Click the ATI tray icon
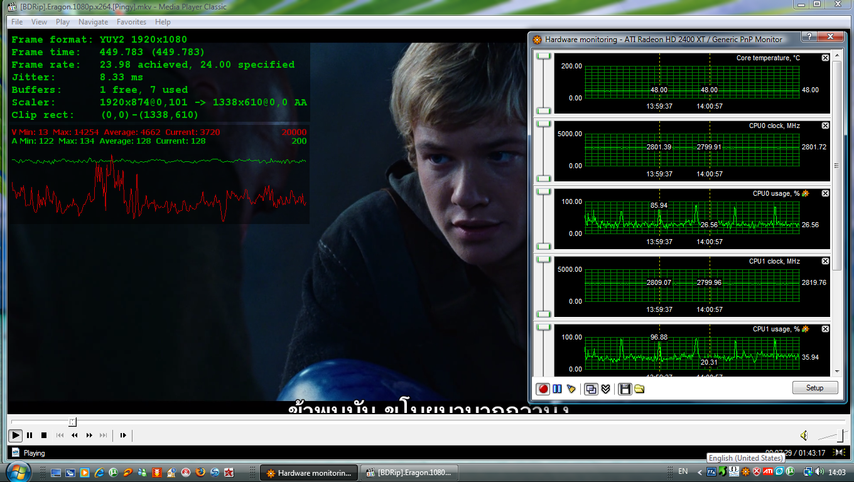This screenshot has width=854, height=482. (768, 471)
